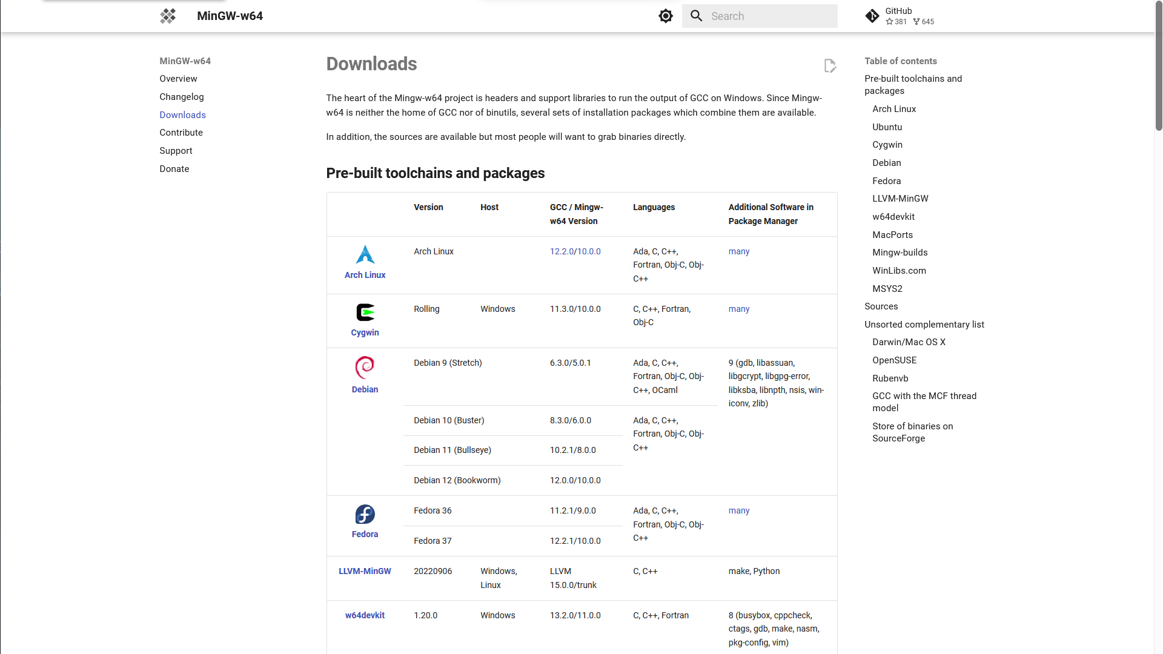Click the page vertical scrollbar thumb
This screenshot has width=1163, height=654.
[x=1159, y=65]
